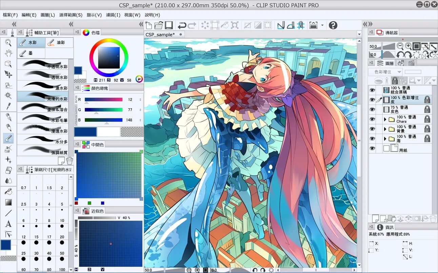The width and height of the screenshot is (438, 273).
Task: Select the Operation object tool
Action: [x=8, y=64]
